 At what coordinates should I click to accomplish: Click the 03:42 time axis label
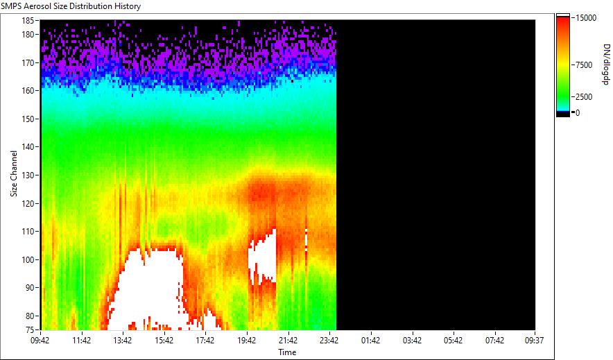(412, 341)
